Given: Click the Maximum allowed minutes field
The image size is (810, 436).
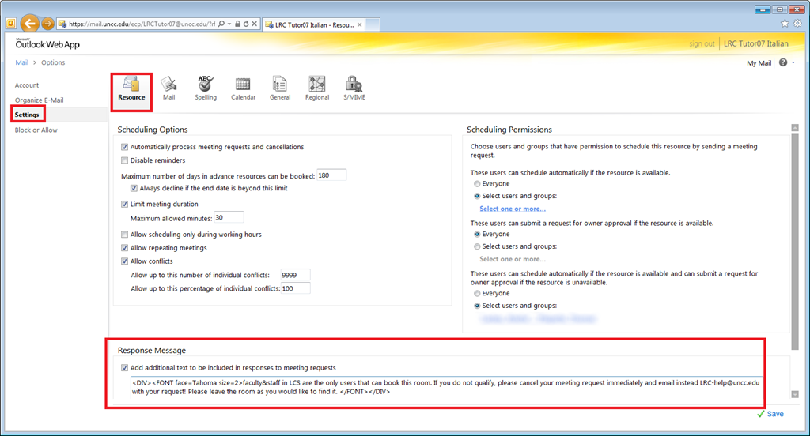Looking at the screenshot, I should (229, 217).
